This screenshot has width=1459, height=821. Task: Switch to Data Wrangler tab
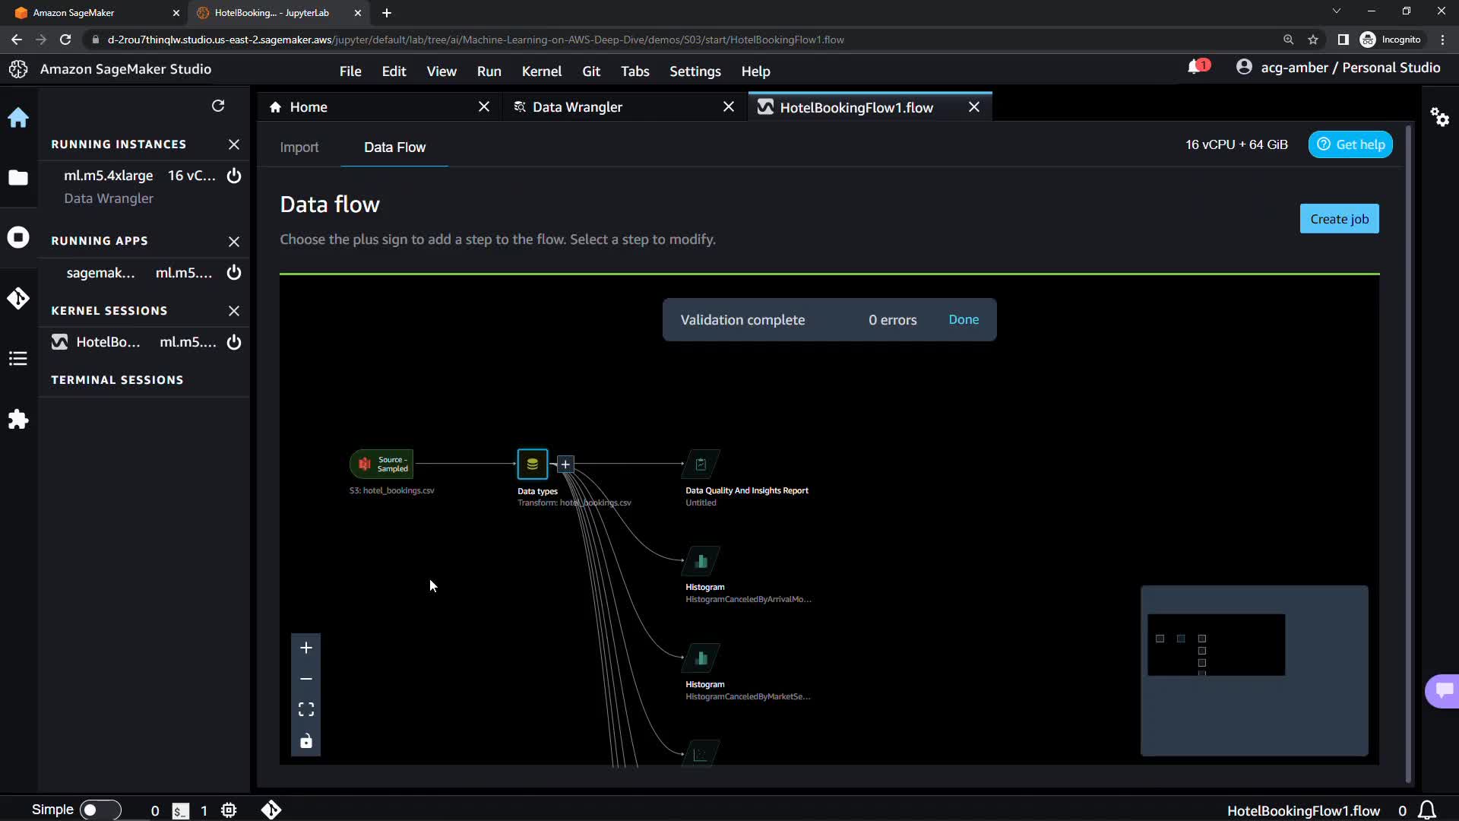click(577, 107)
